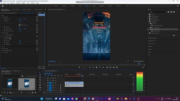Open the Editing workspace
Screen dimensions: 180x101
point(73,6)
